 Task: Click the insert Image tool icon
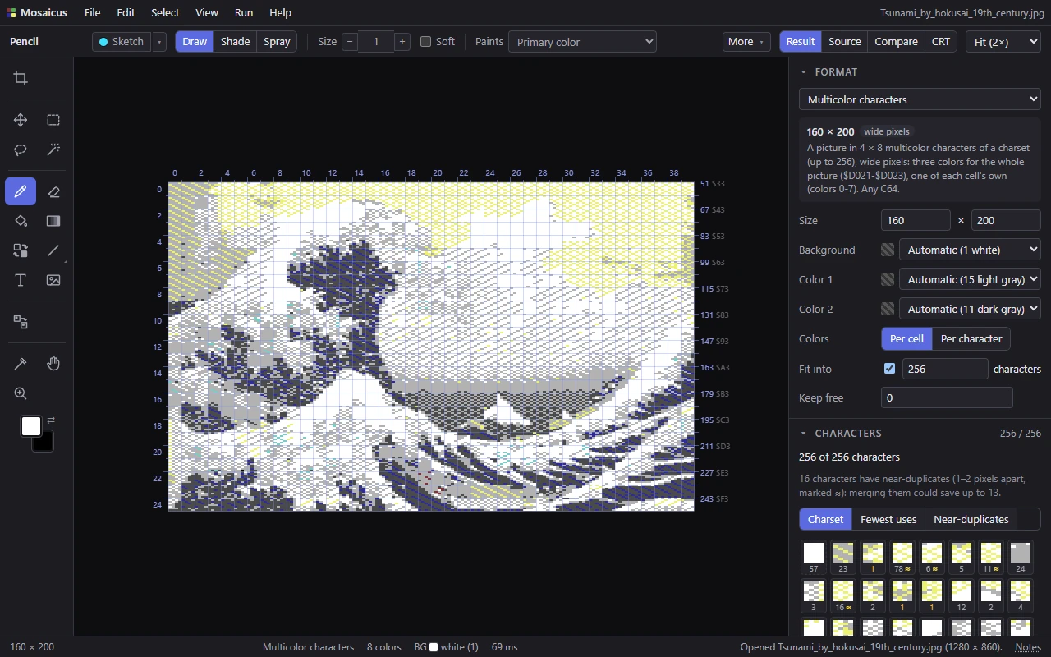coord(53,280)
